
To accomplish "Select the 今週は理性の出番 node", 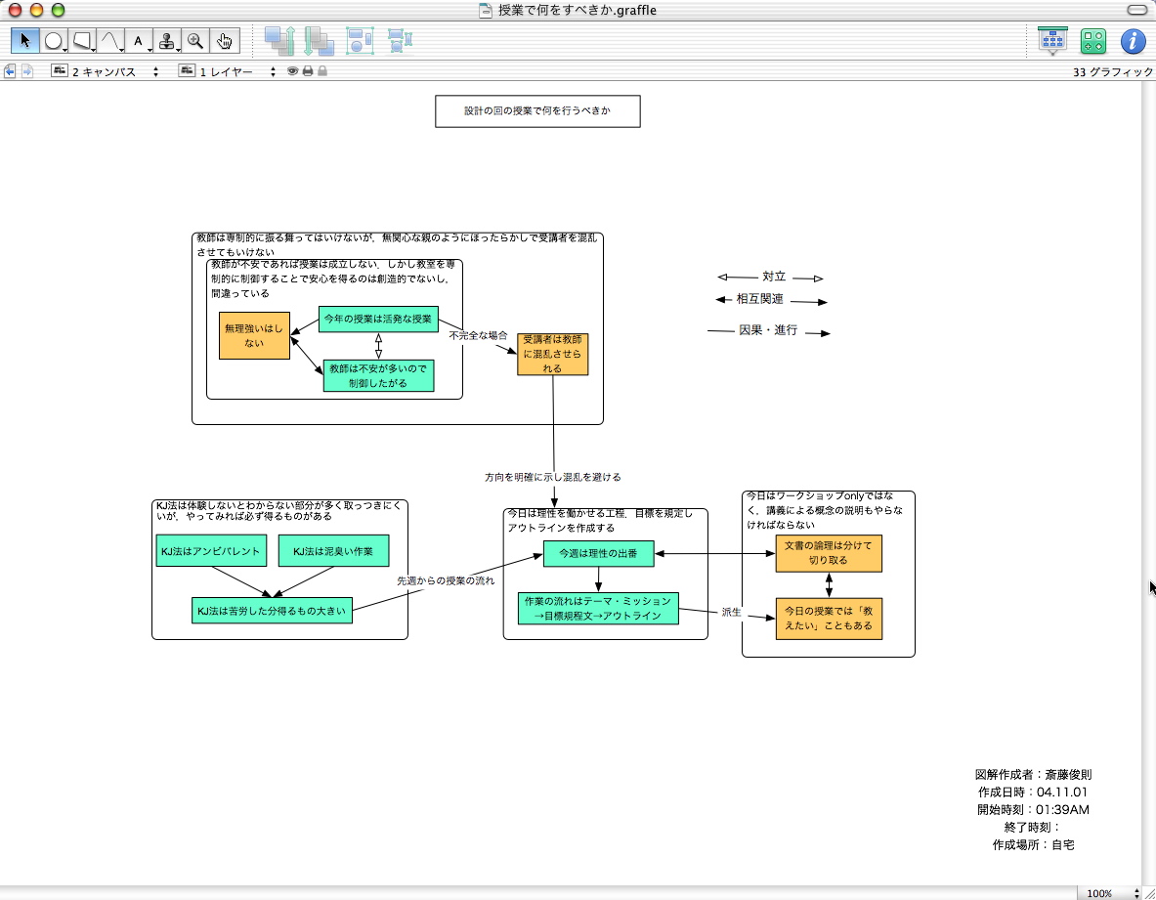I will pyautogui.click(x=598, y=554).
